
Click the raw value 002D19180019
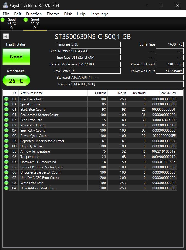(164, 151)
